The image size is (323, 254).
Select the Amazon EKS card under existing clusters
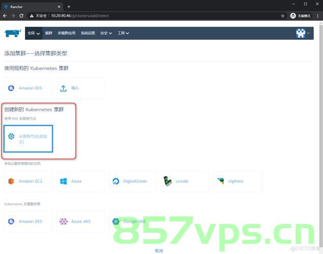coord(28,88)
